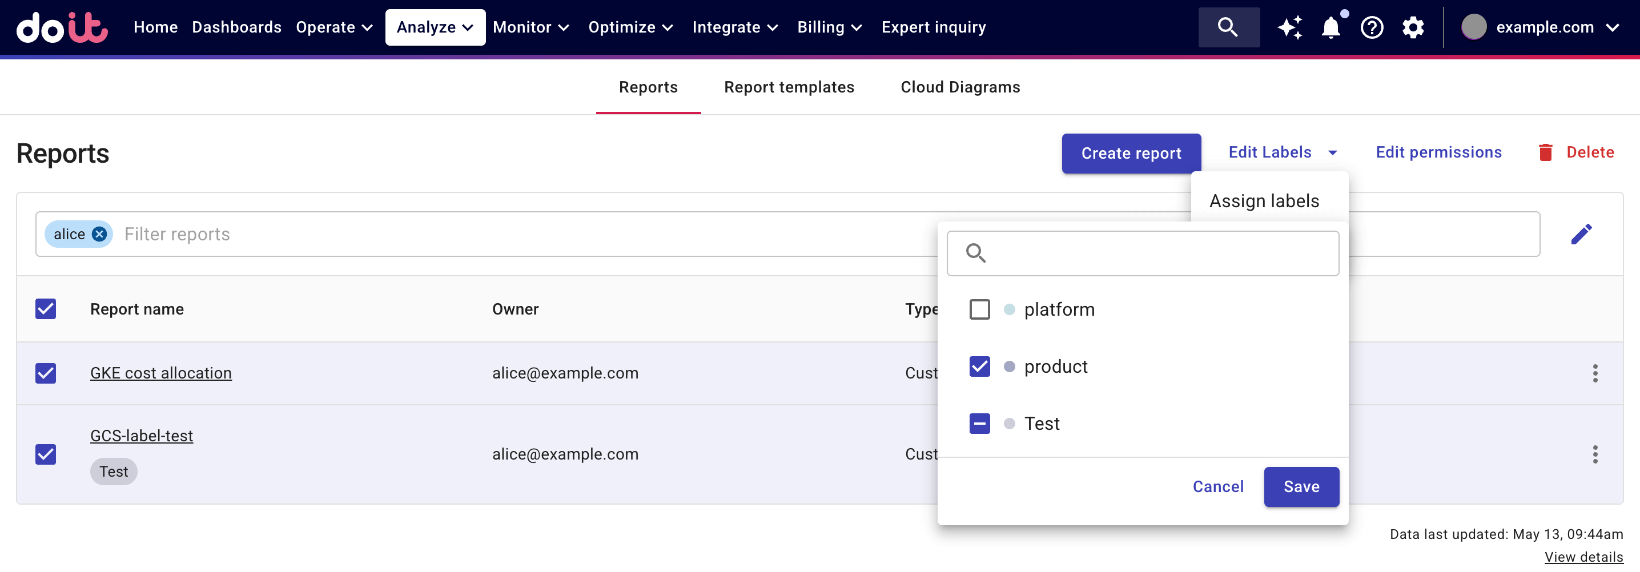This screenshot has width=1640, height=572.
Task: Open three-dot menu for GKE cost allocation
Action: pos(1595,373)
